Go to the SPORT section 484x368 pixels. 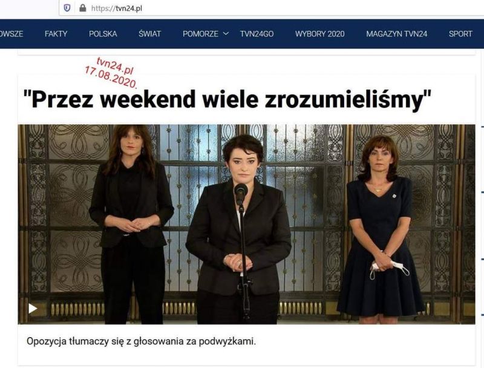pos(460,34)
